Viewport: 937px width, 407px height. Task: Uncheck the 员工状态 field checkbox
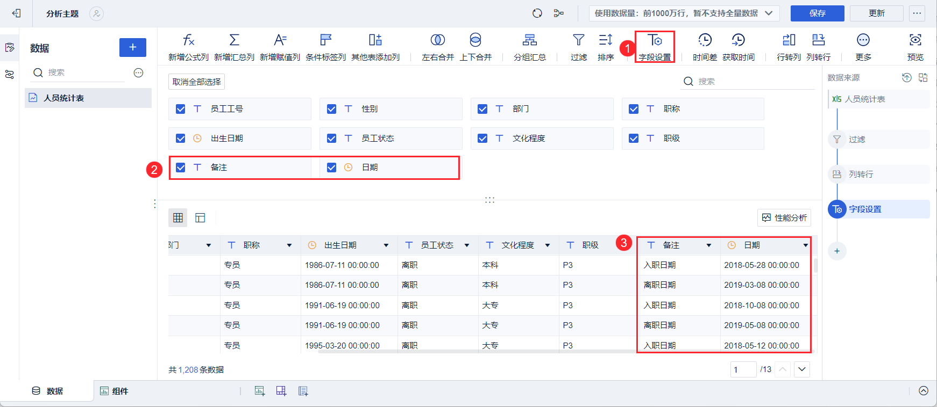(332, 139)
